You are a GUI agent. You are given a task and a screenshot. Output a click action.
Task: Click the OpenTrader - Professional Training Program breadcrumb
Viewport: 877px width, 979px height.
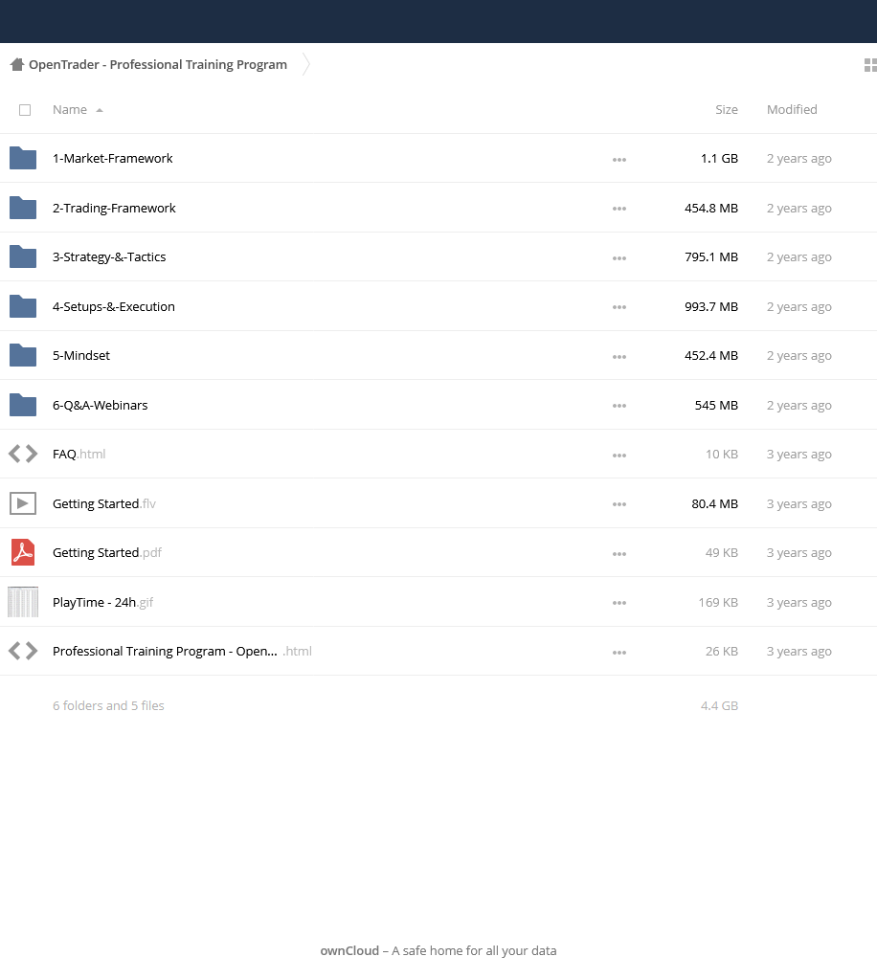click(x=158, y=65)
